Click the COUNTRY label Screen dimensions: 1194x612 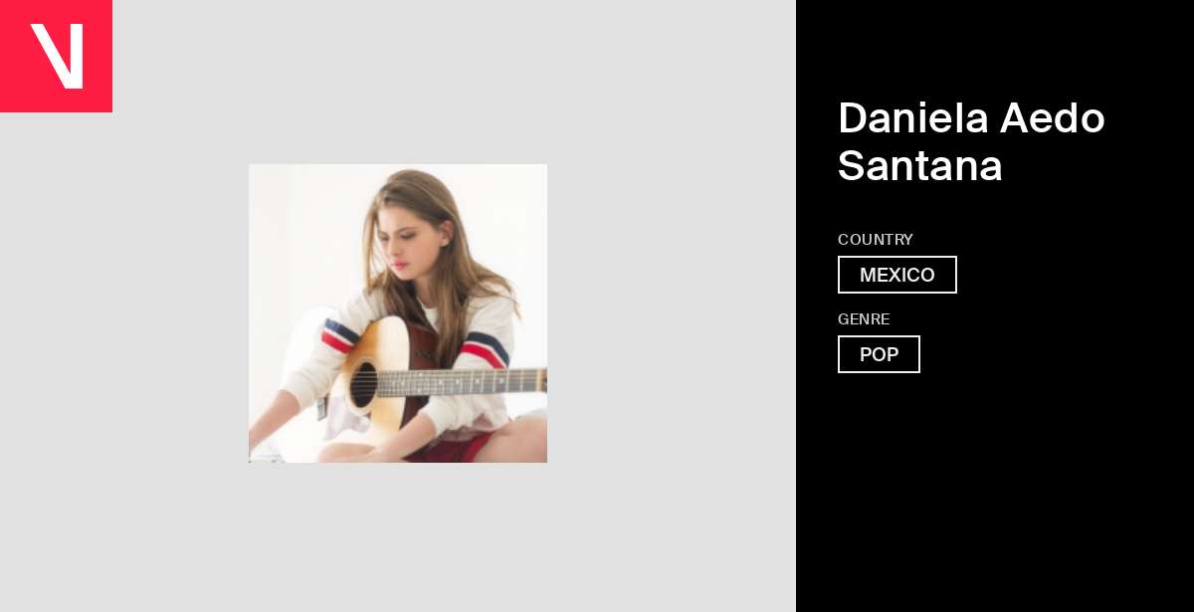876,240
